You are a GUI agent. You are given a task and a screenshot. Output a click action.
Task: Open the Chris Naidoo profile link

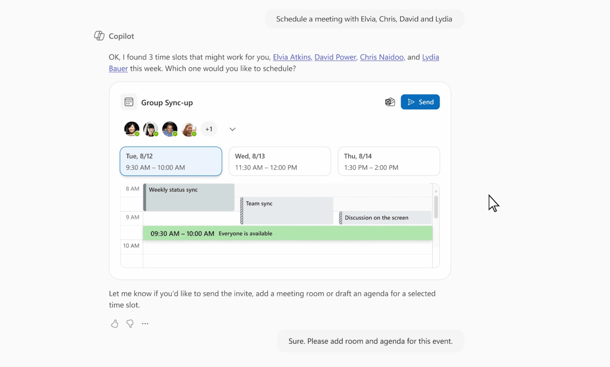pyautogui.click(x=382, y=57)
